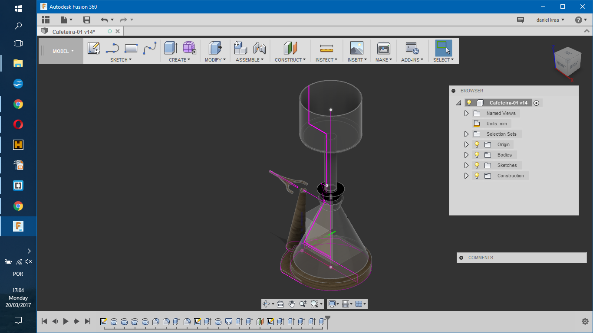Collapse the Cafeteira-01 v14 root node

point(458,103)
